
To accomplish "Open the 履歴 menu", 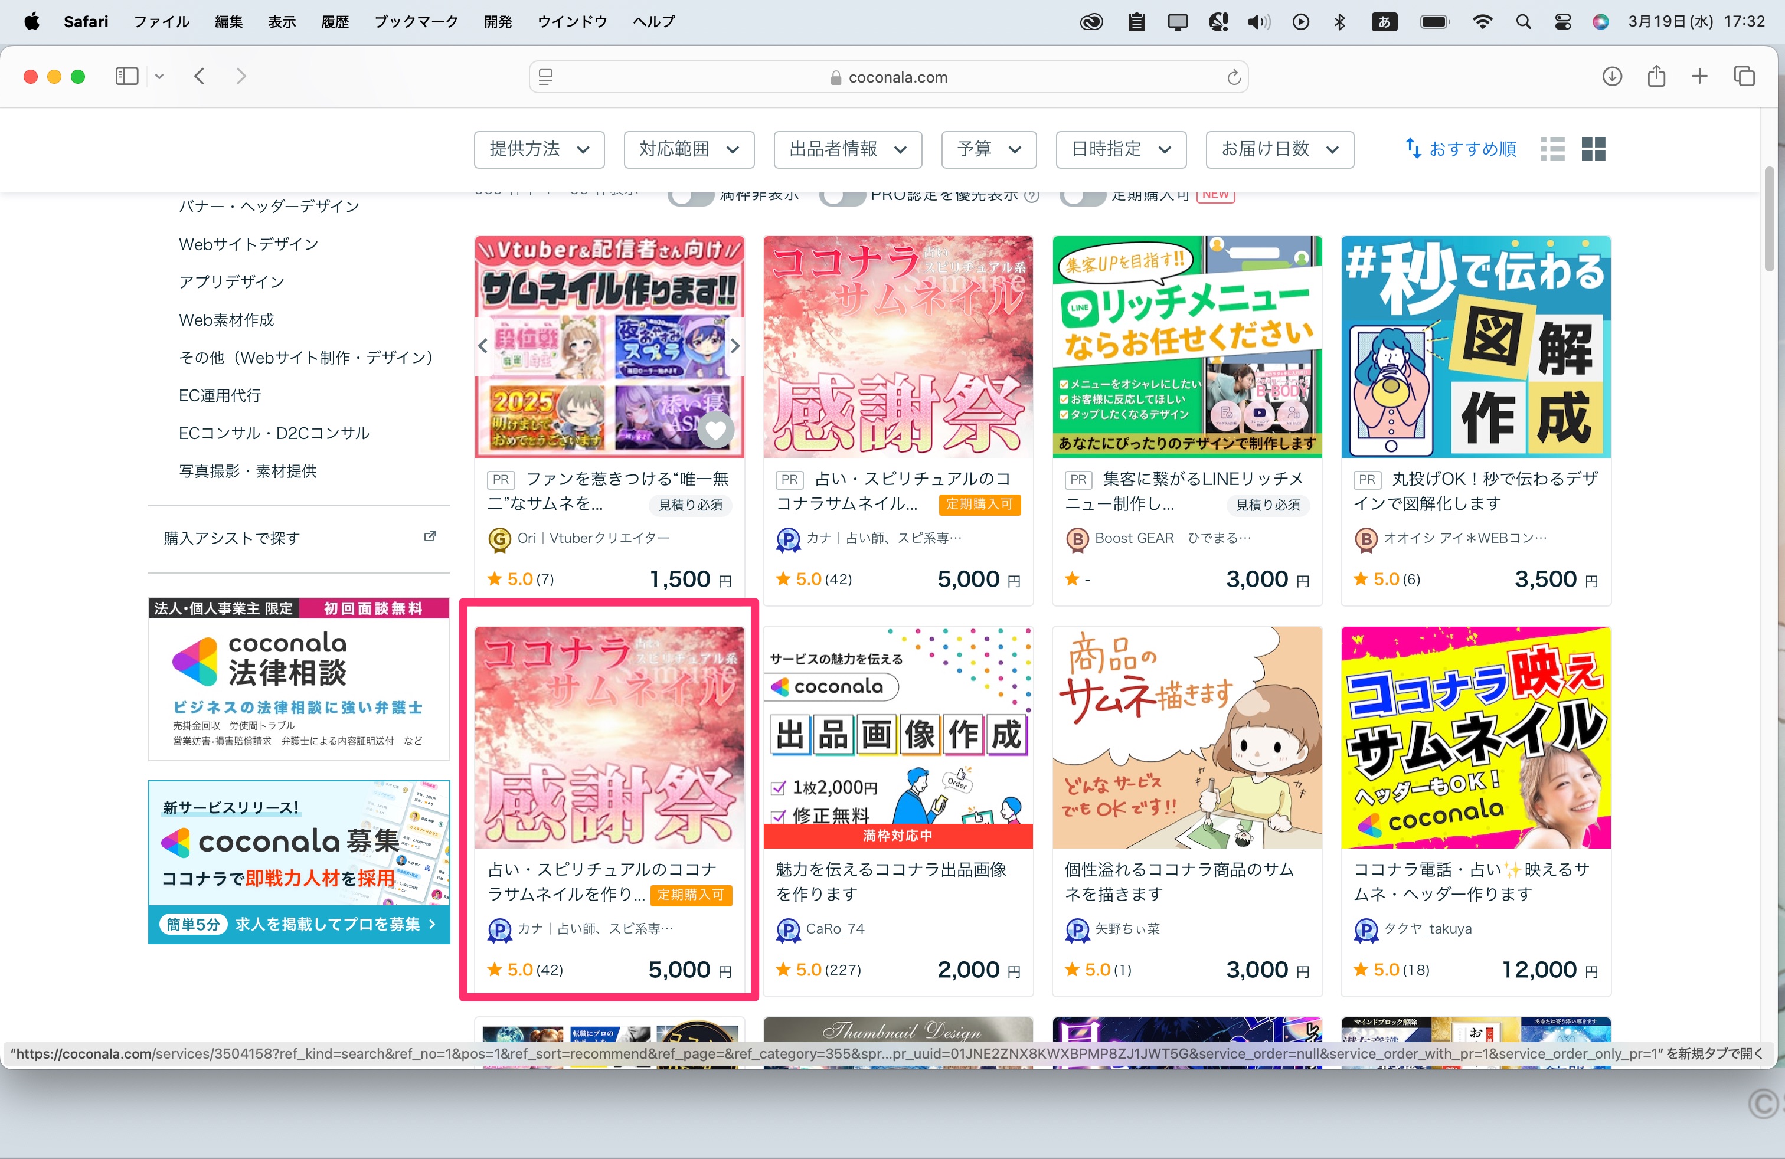I will pyautogui.click(x=335, y=22).
